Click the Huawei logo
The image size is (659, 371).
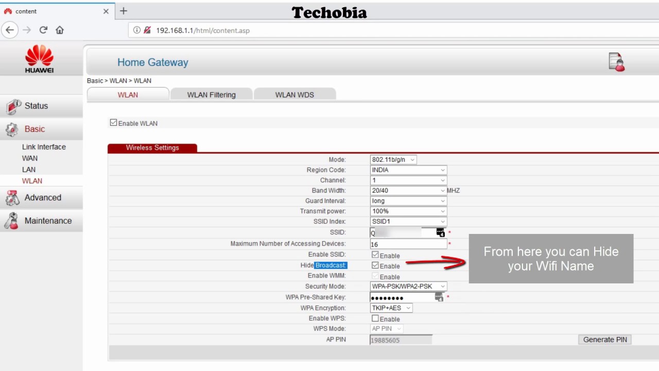click(40, 58)
